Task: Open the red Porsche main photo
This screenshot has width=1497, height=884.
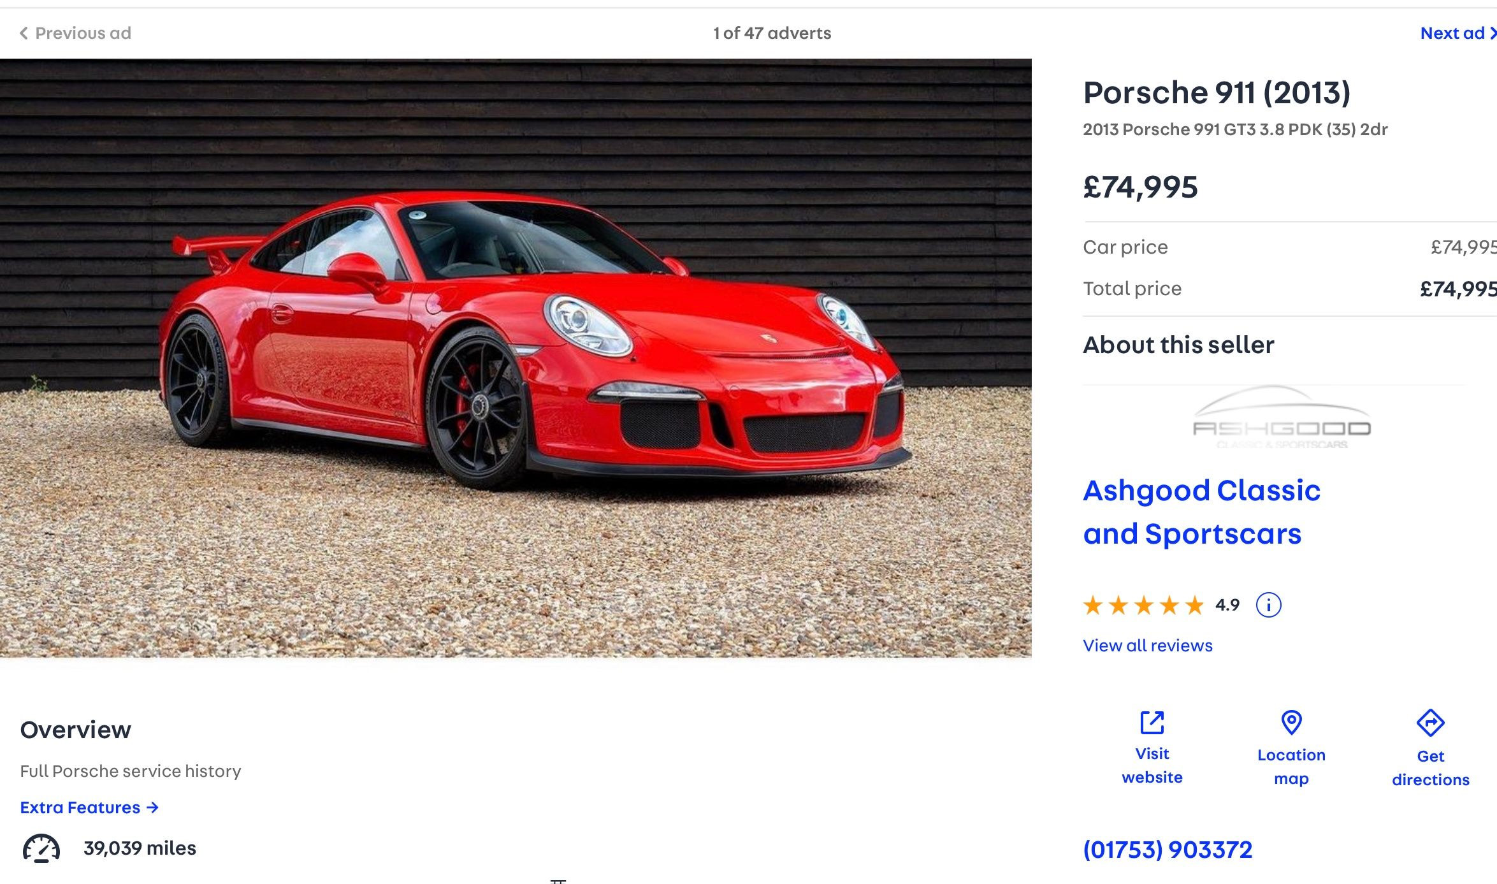Action: (516, 358)
